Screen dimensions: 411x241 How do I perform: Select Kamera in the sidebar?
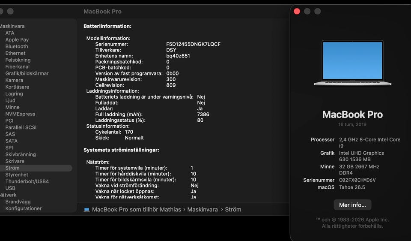point(14,80)
